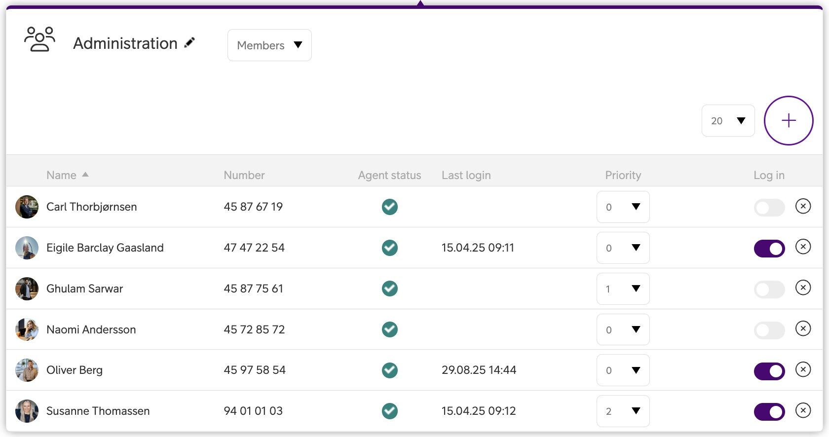The width and height of the screenshot is (829, 437).
Task: Click the Naomi Andersson name link
Action: coord(91,329)
